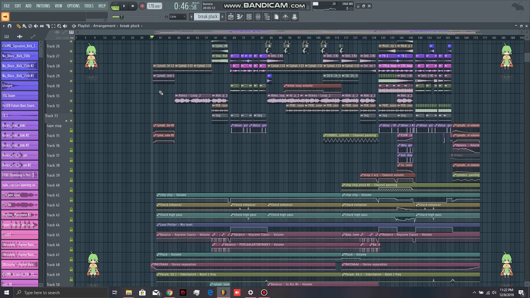
Task: Open the Tempo tapper icon
Action: pyautogui.click(x=285, y=17)
